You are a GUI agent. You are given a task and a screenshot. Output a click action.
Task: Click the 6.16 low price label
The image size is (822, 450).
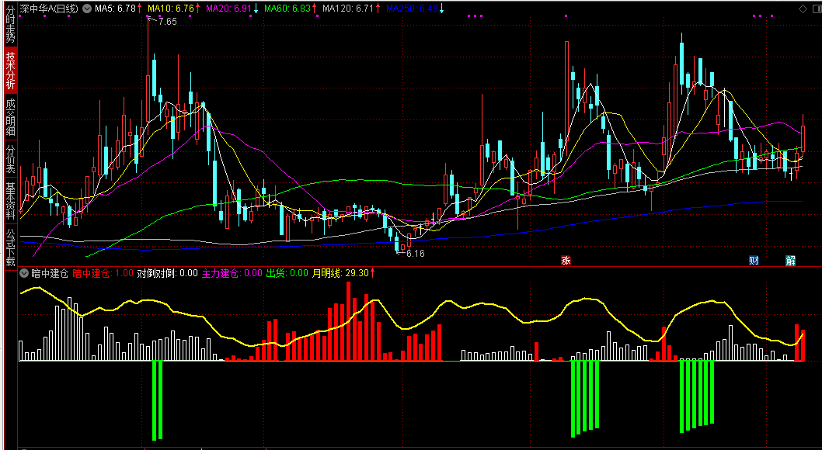click(415, 253)
